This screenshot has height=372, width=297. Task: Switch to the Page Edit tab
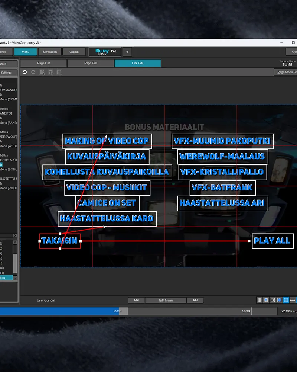[x=91, y=63]
